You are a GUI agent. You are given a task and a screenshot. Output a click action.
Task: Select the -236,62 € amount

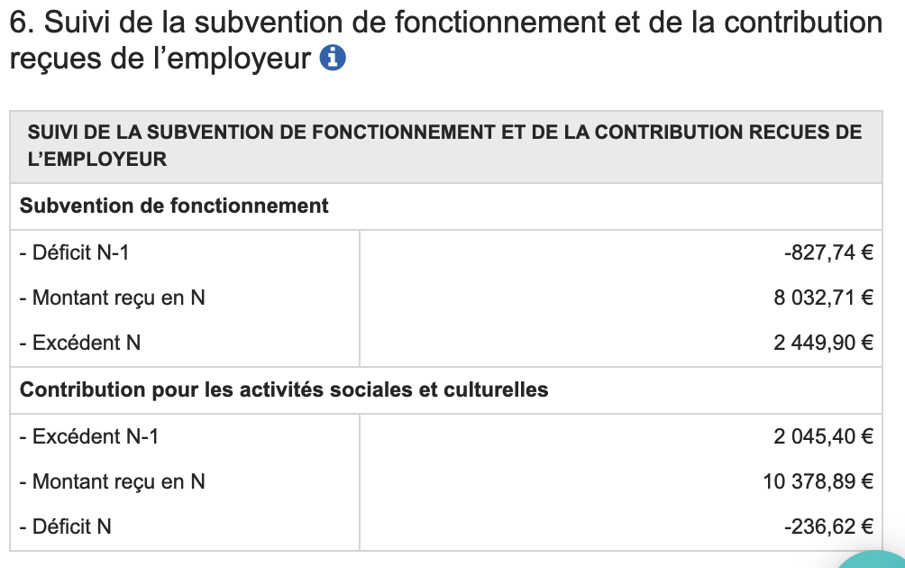pyautogui.click(x=828, y=527)
